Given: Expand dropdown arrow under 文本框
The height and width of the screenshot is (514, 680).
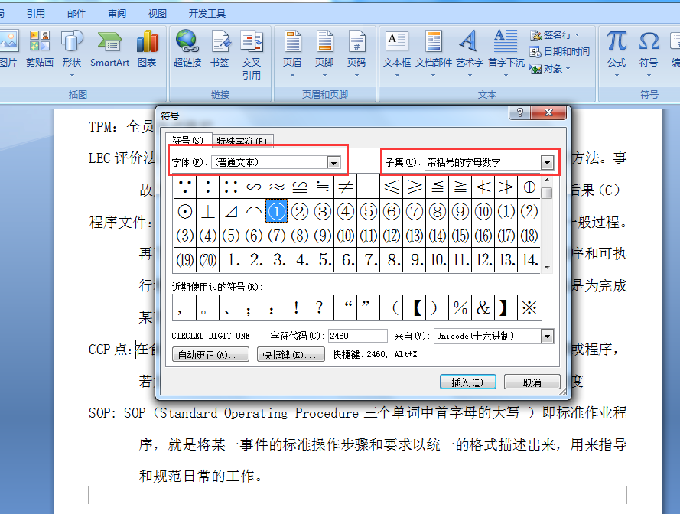Looking at the screenshot, I should [x=397, y=76].
